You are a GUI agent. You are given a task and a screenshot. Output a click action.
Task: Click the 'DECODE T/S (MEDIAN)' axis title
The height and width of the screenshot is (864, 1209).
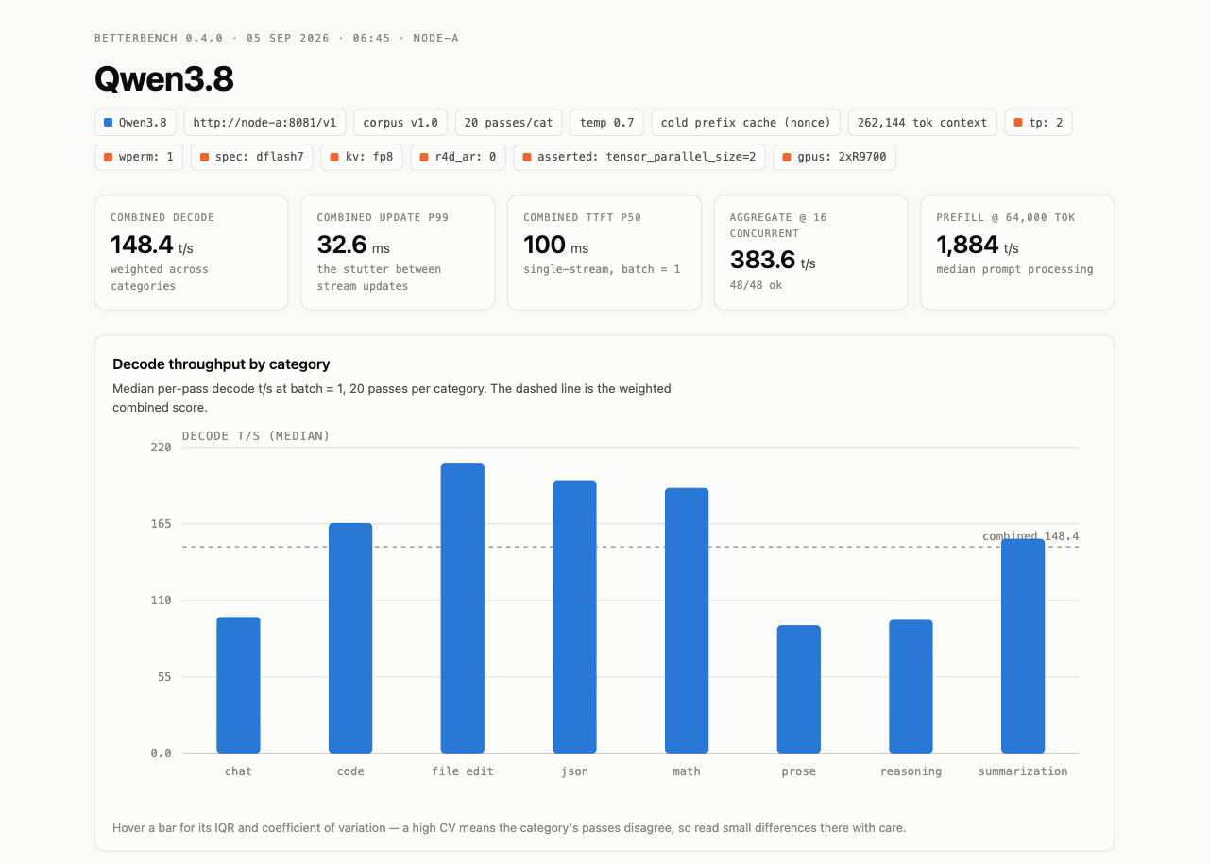(256, 436)
